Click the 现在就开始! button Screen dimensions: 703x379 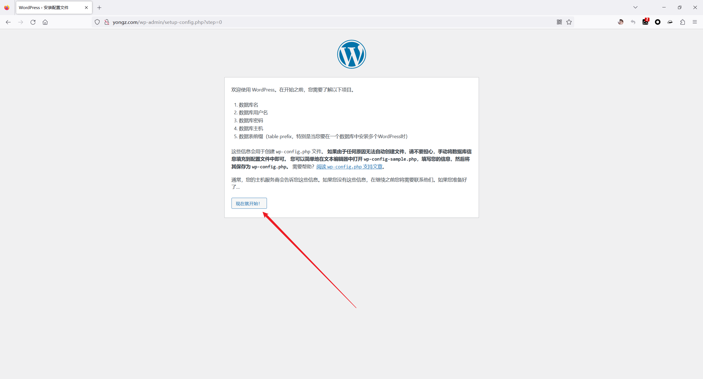click(249, 203)
